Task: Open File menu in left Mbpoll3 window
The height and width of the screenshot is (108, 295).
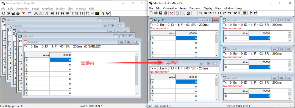Action: click(x=3, y=9)
